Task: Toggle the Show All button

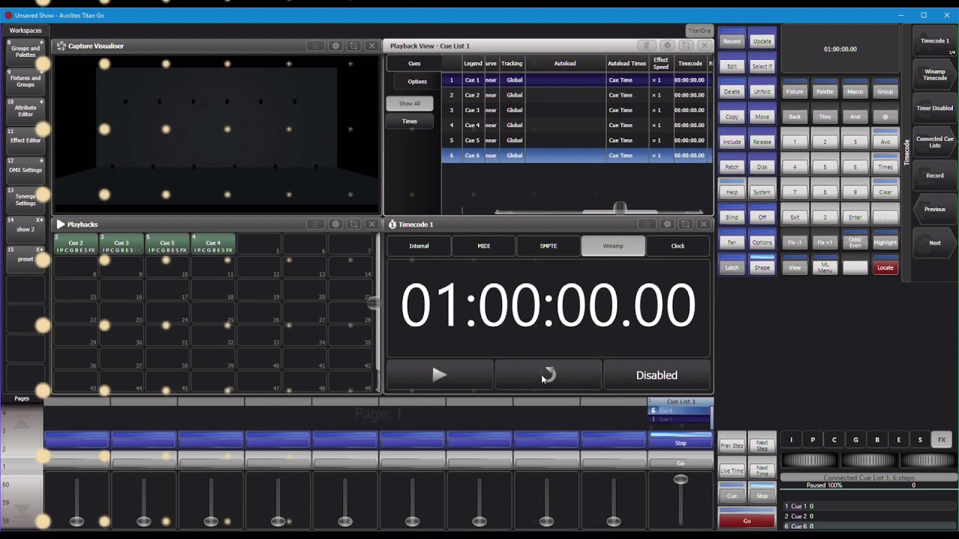Action: tap(410, 103)
